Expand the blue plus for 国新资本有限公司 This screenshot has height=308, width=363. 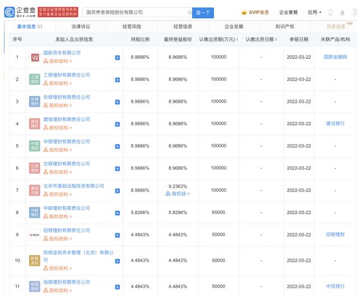click(117, 58)
